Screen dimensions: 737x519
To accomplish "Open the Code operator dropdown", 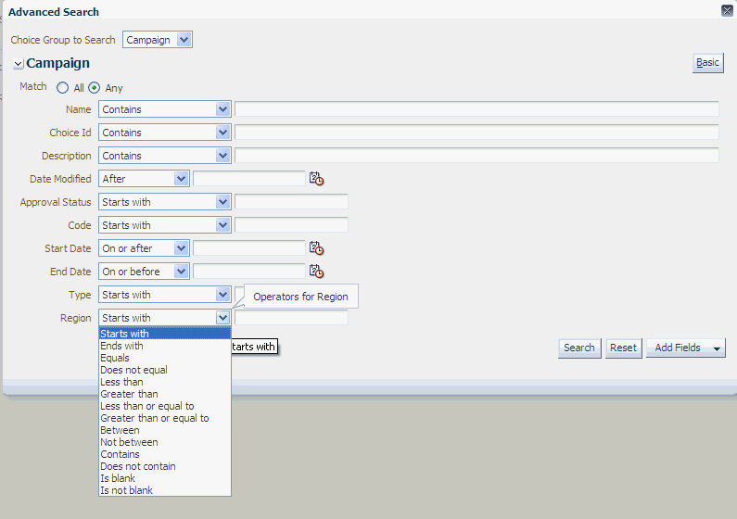I will (164, 225).
